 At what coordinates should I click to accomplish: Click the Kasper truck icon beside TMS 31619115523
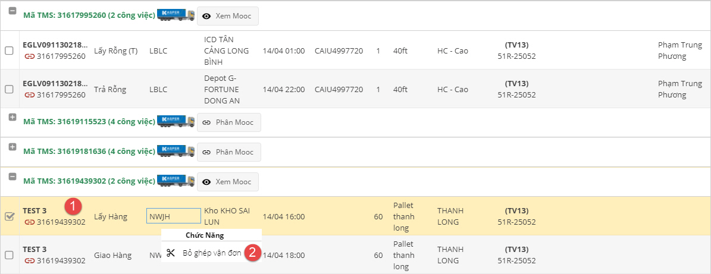(176, 122)
